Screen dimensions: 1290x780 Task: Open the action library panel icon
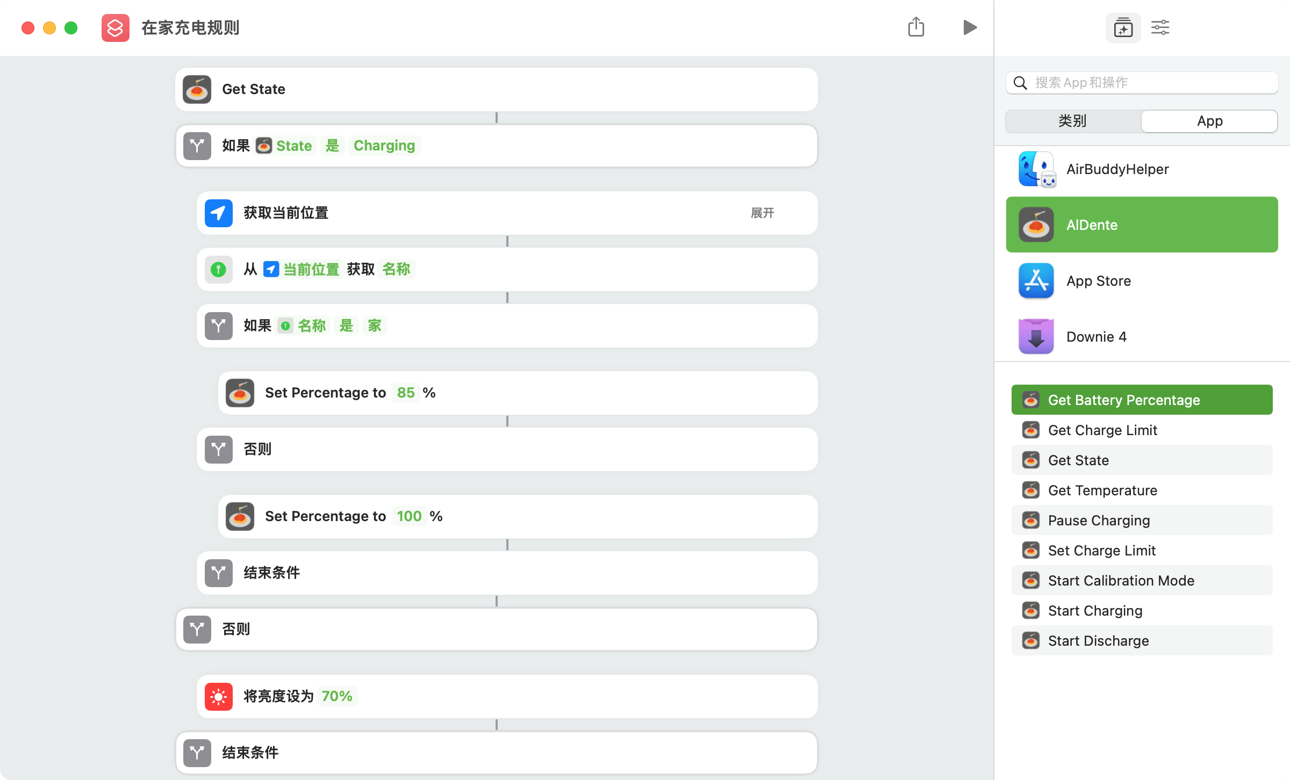[x=1123, y=27]
